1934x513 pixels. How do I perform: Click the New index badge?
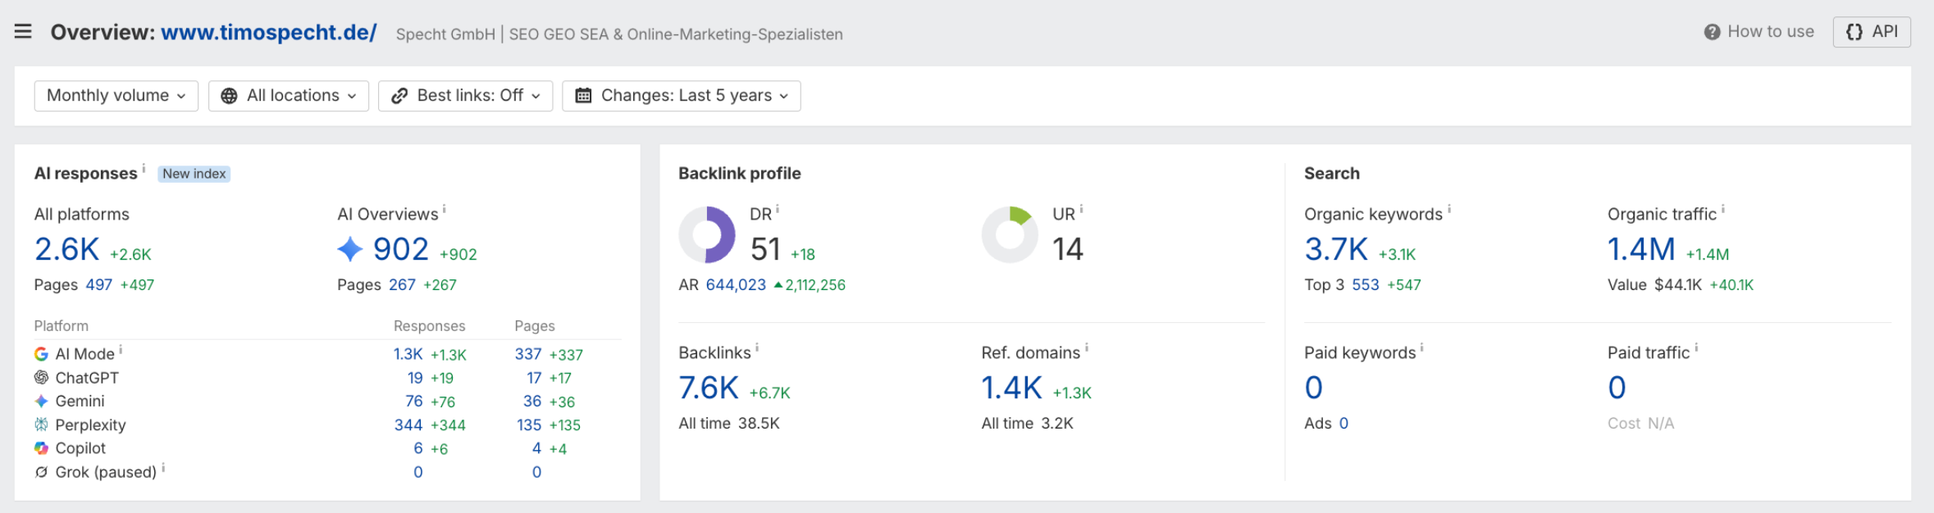(x=194, y=174)
